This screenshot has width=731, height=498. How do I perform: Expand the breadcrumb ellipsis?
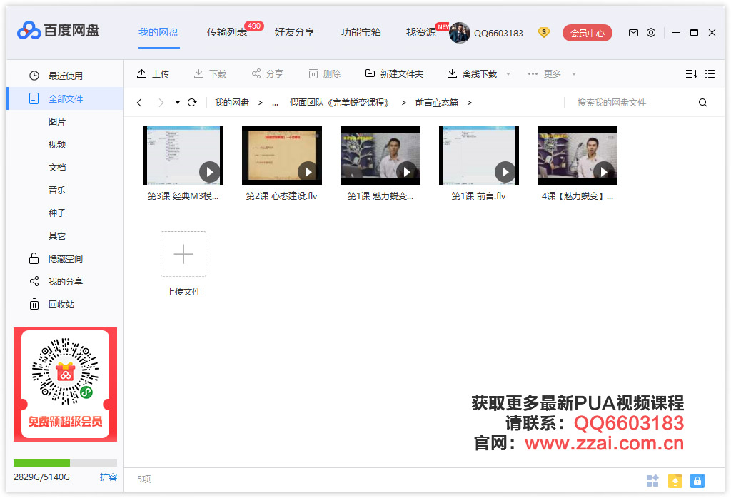tap(275, 103)
